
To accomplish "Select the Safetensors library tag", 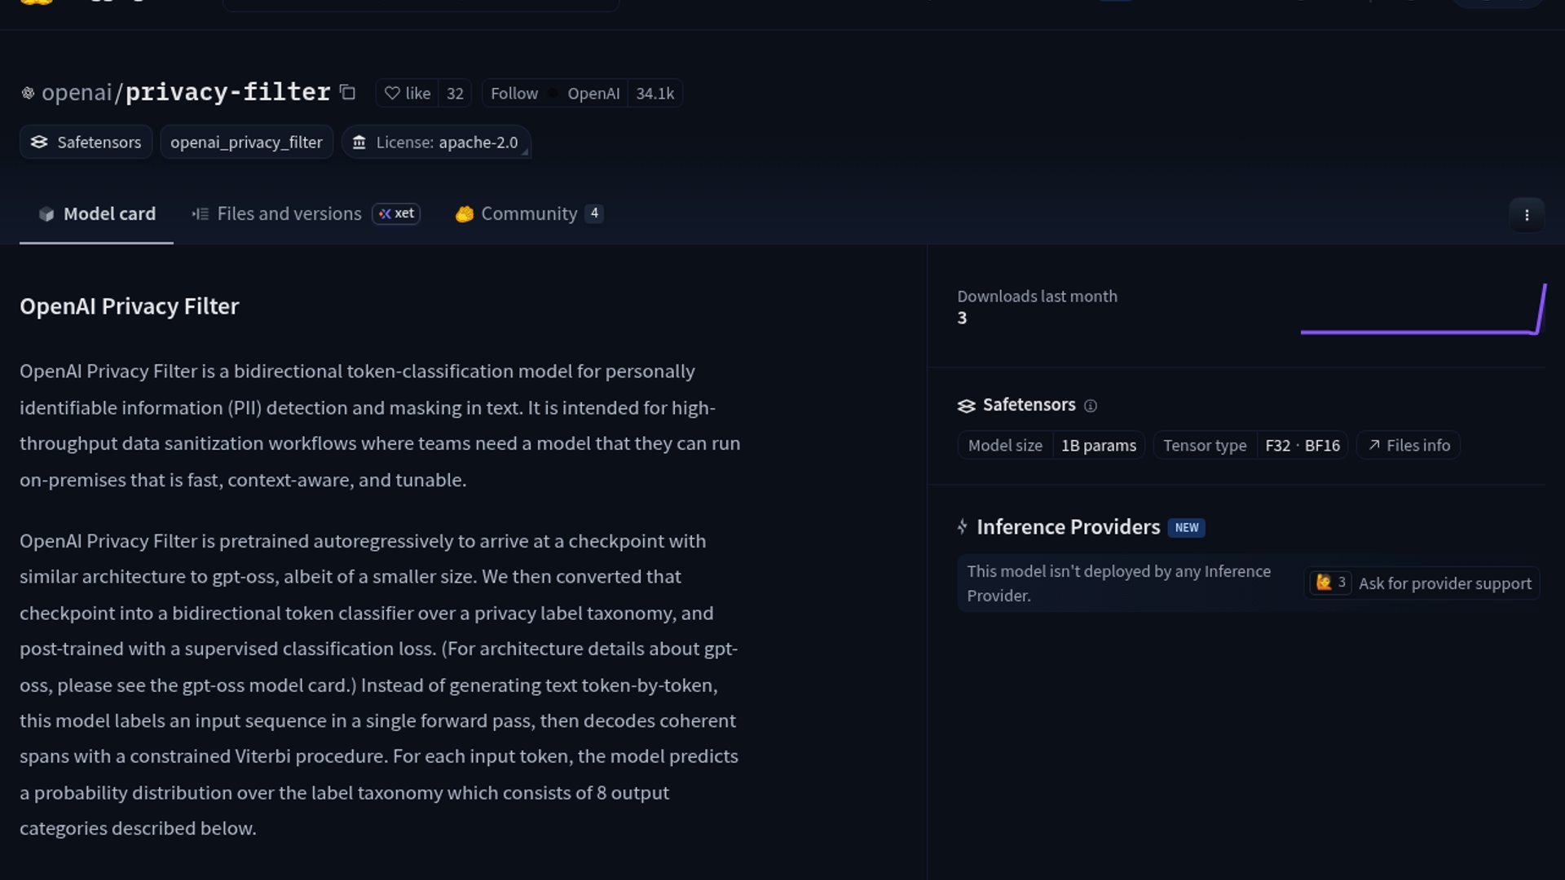I will 86,143.
